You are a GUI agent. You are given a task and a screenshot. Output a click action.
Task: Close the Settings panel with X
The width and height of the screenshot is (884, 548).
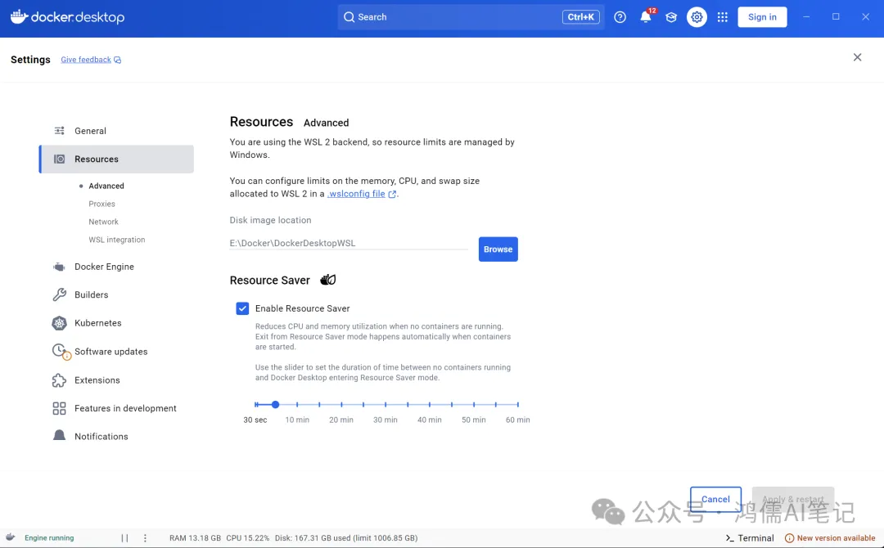pyautogui.click(x=857, y=57)
